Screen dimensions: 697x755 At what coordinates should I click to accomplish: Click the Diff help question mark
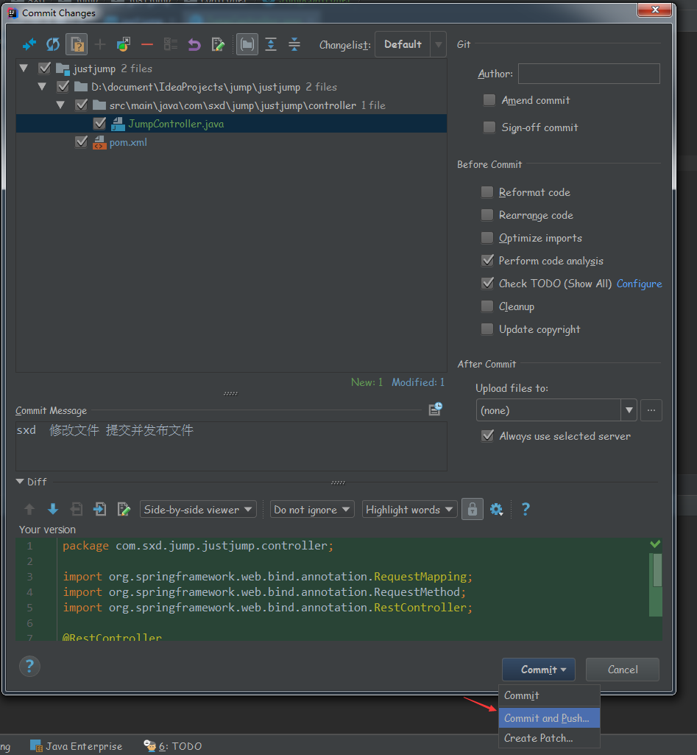click(526, 509)
